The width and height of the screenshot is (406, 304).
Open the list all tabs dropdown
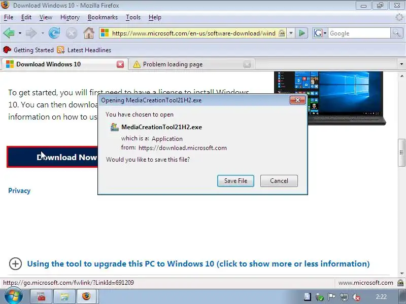pos(401,64)
